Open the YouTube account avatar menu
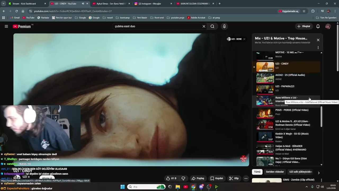This screenshot has height=191, width=339. click(328, 26)
